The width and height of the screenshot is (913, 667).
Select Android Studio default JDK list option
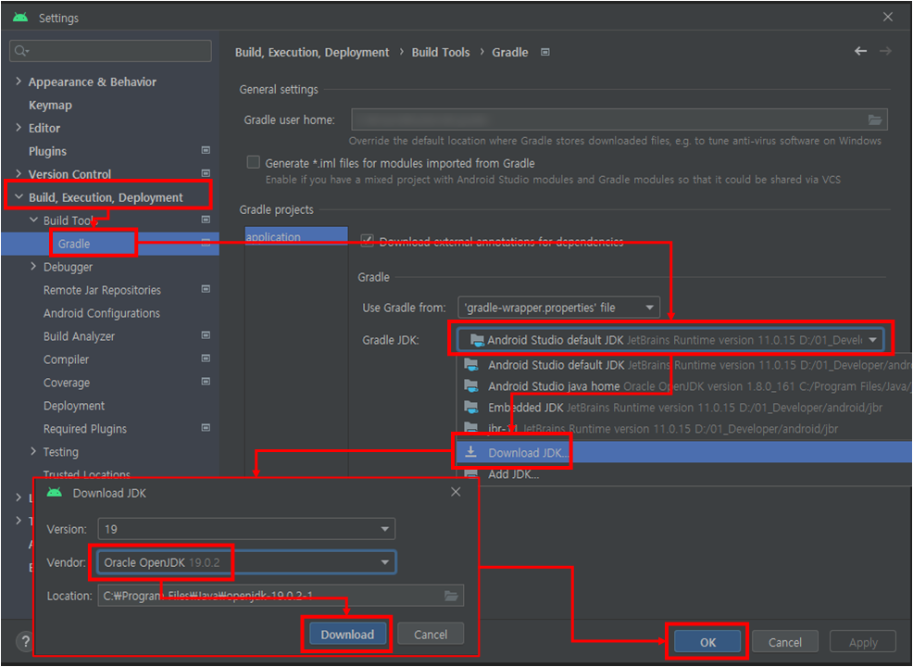[684, 365]
